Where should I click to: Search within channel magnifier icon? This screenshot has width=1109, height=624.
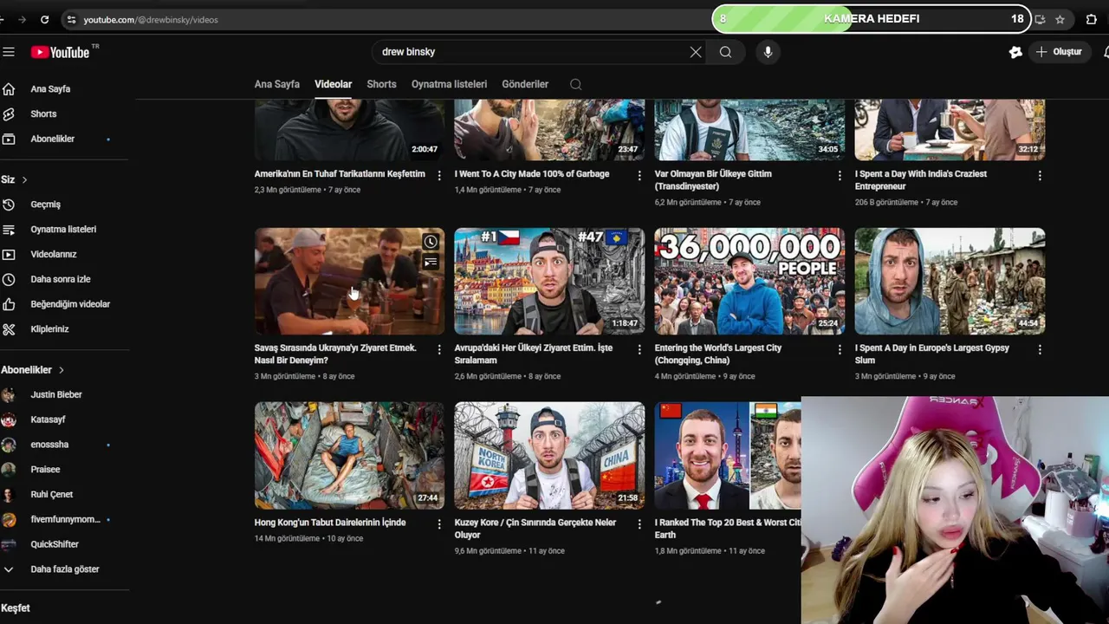point(576,84)
